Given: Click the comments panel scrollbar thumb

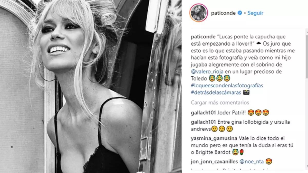Looking at the screenshot, I should [307, 53].
